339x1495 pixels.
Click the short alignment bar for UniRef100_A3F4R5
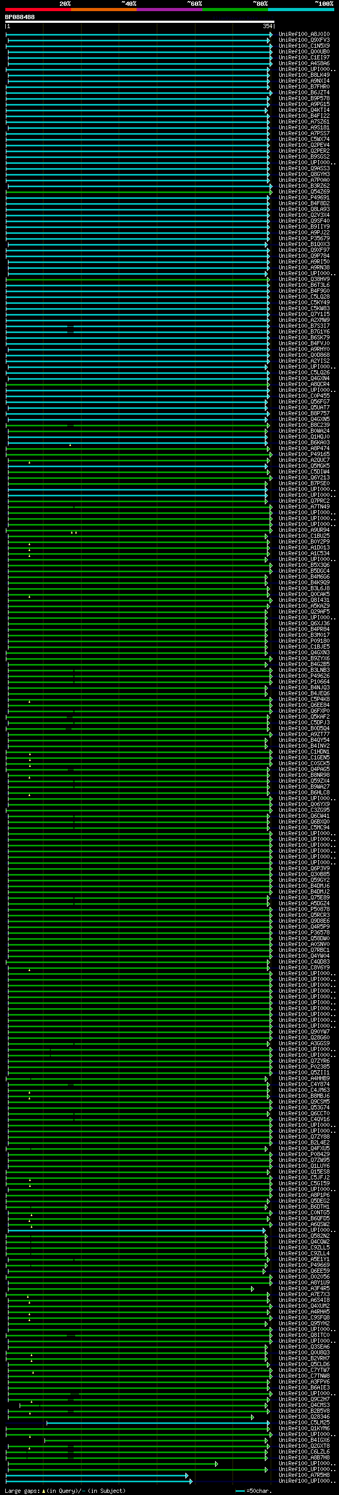point(130,1289)
